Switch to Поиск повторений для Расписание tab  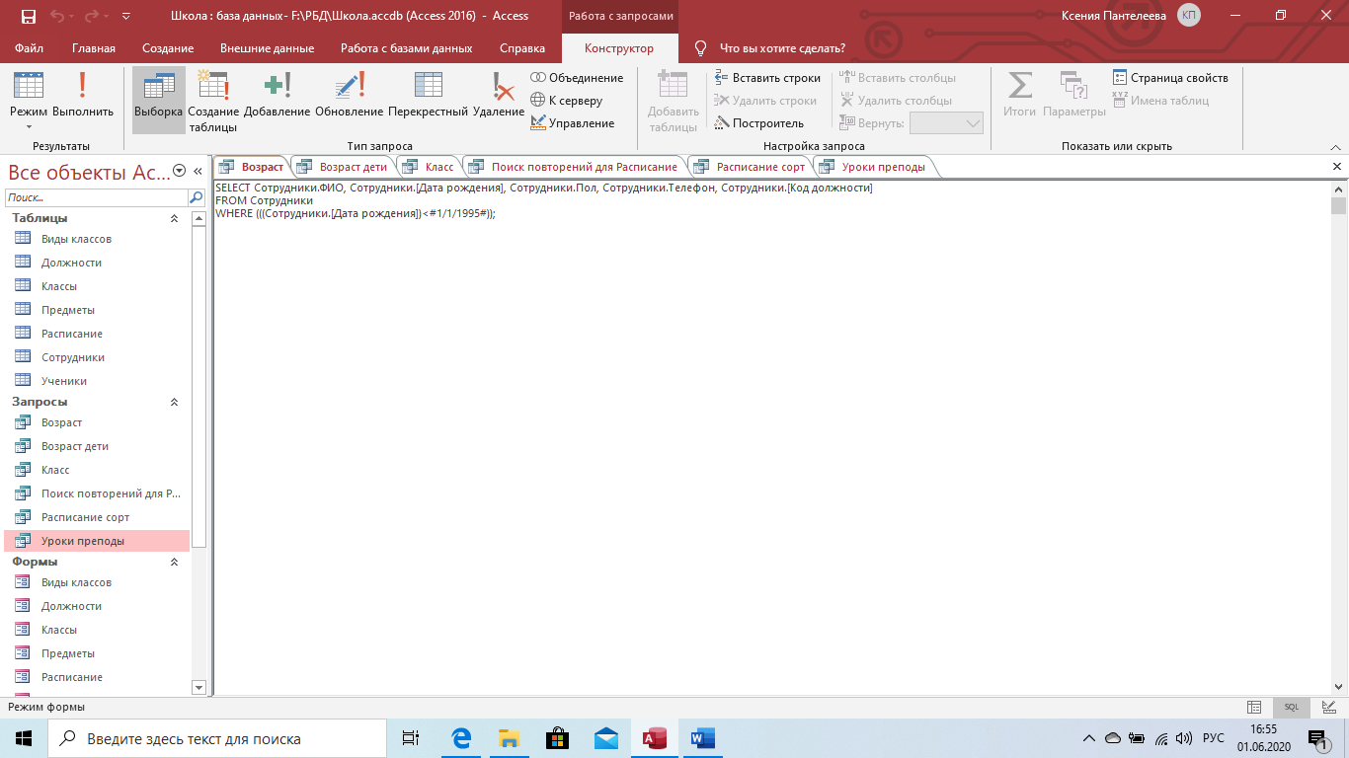click(x=574, y=167)
